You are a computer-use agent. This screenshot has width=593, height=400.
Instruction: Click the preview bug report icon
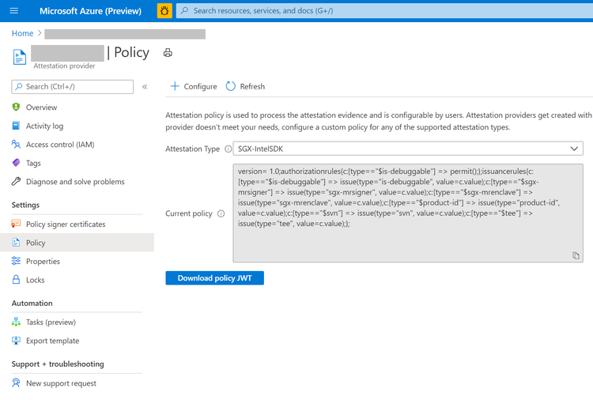coord(164,11)
